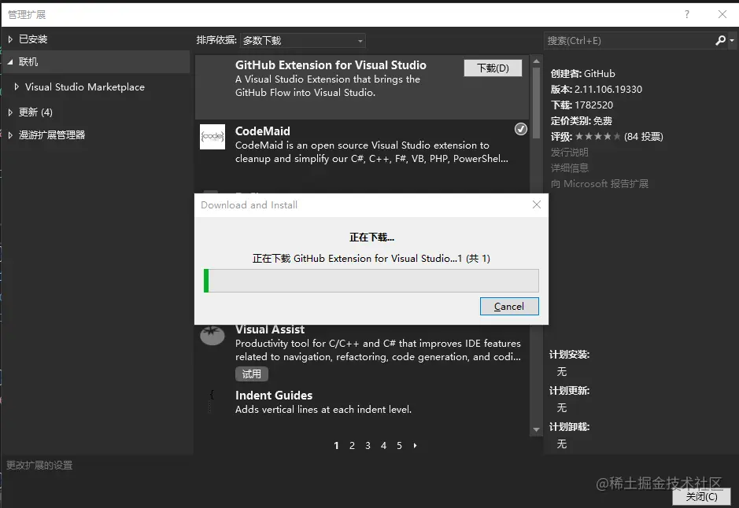Select GitHub Extension for Visual Studio title

[331, 65]
